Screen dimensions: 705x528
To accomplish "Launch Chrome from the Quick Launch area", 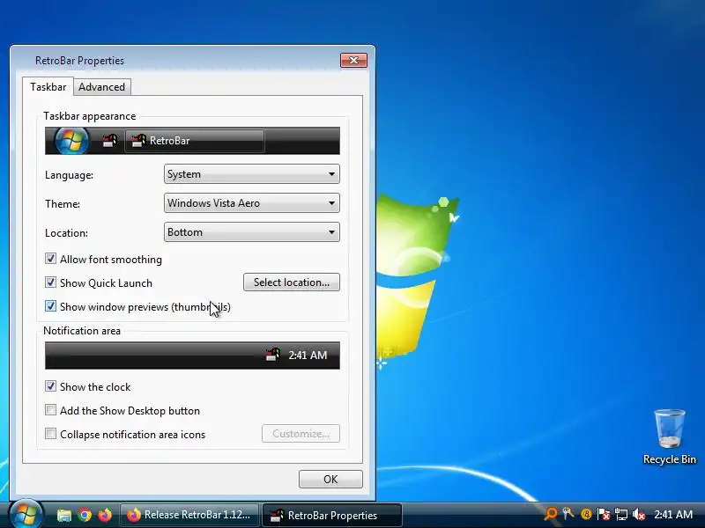I will 85,515.
